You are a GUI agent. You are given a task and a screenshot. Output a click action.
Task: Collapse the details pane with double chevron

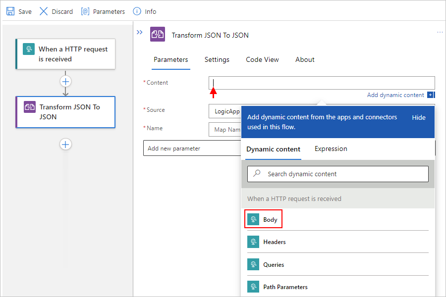(140, 32)
